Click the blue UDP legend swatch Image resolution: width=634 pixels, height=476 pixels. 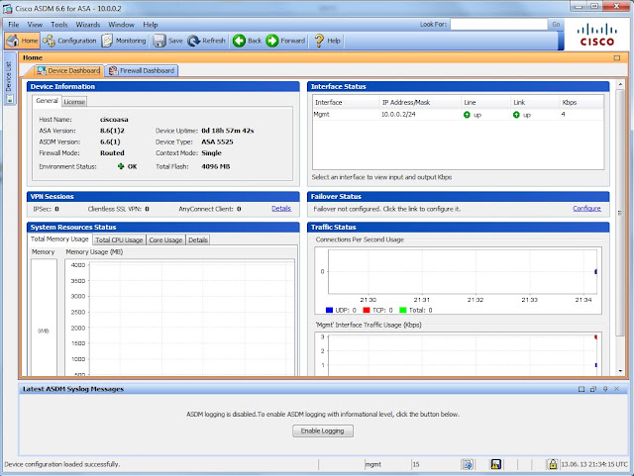(329, 311)
